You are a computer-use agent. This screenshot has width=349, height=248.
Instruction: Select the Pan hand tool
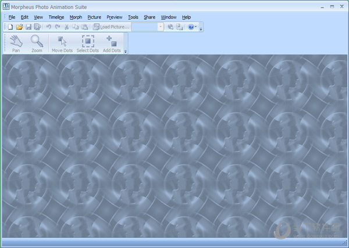16,43
